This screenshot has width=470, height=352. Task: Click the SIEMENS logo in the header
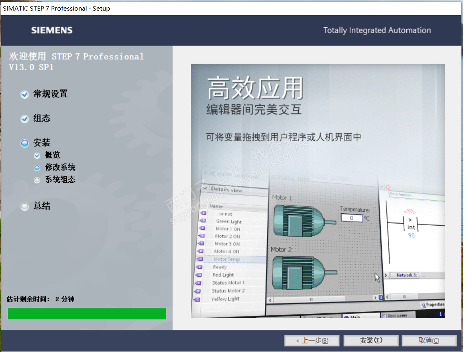(x=52, y=30)
